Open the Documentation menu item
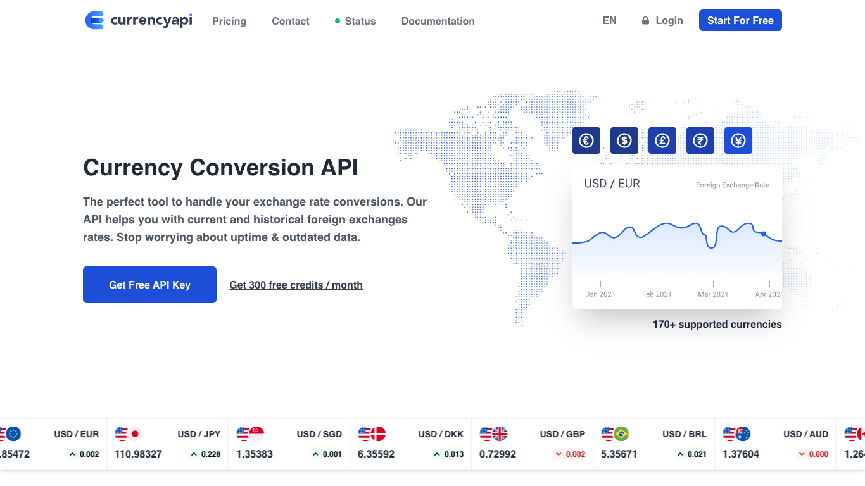This screenshot has height=486, width=865. pos(438,21)
